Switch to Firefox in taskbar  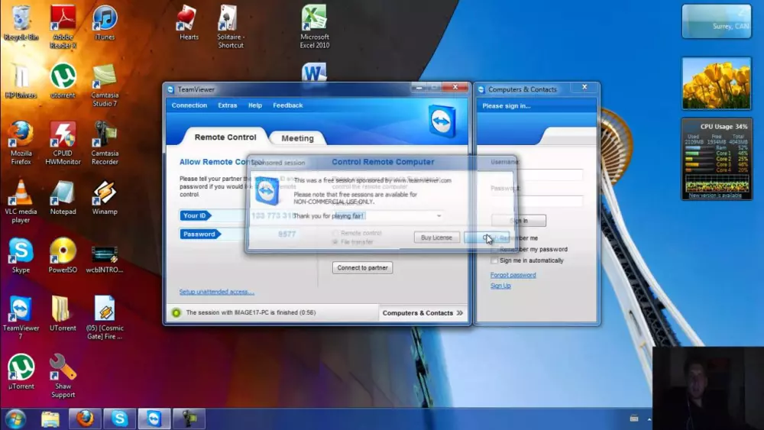pyautogui.click(x=85, y=419)
